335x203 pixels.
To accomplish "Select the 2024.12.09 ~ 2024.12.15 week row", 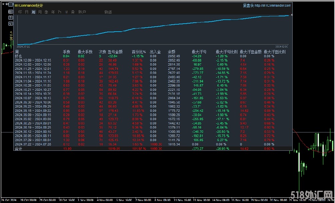I will (x=33, y=60).
